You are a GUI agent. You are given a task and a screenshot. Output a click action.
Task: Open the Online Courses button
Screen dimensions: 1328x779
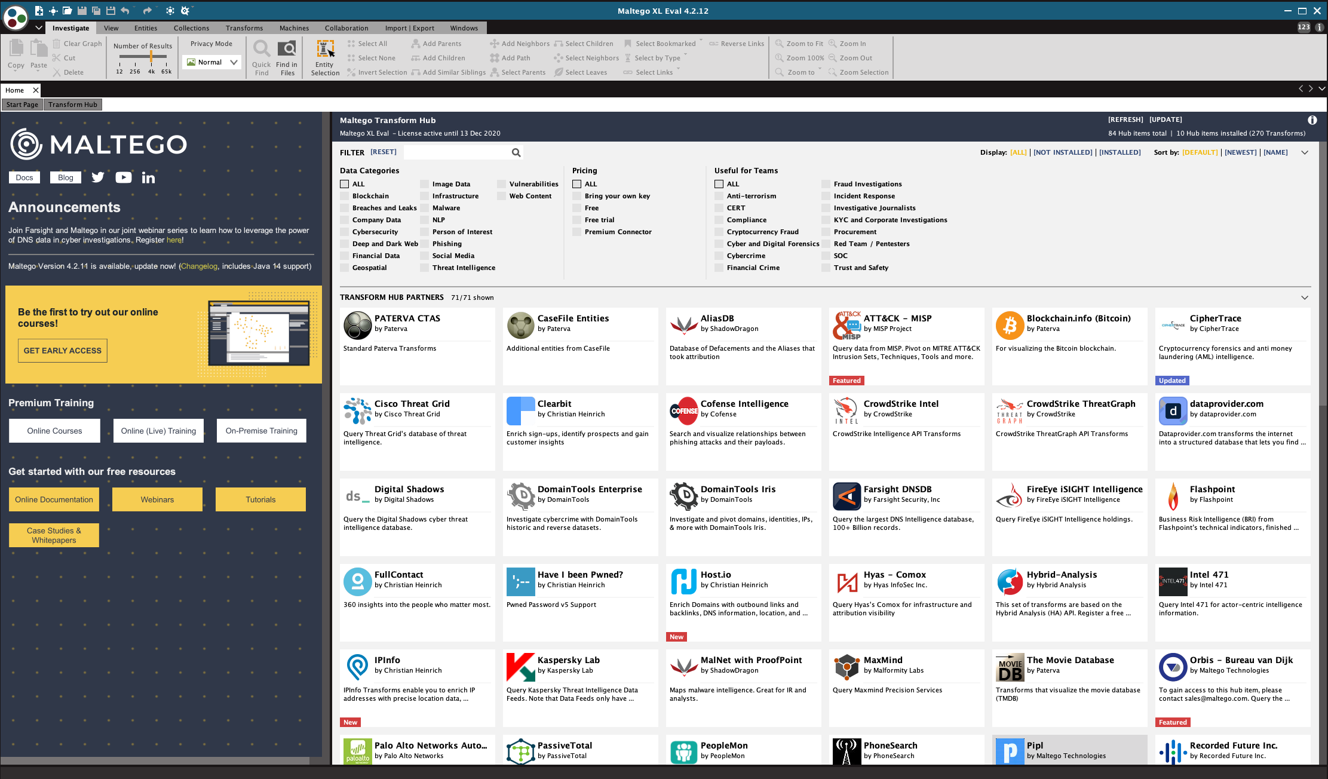[x=54, y=431]
